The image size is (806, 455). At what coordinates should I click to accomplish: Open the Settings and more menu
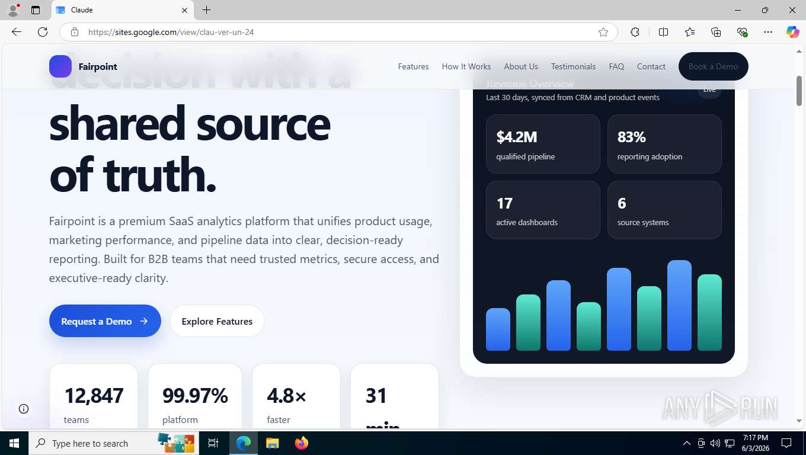(x=768, y=32)
